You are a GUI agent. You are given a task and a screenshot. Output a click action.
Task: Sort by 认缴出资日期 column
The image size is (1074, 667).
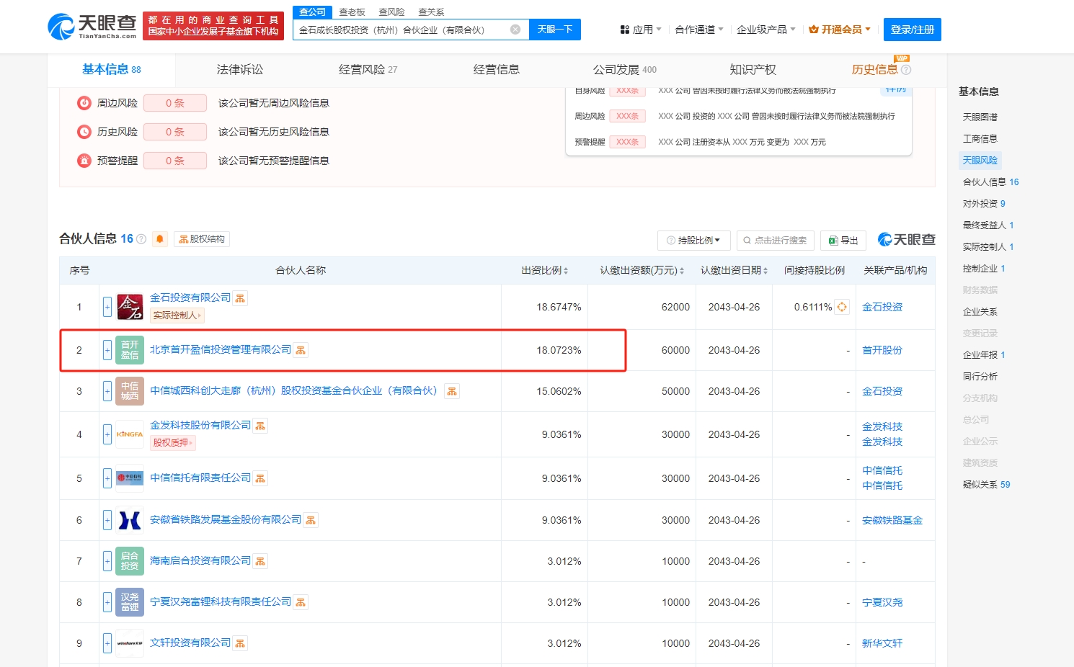coord(734,271)
